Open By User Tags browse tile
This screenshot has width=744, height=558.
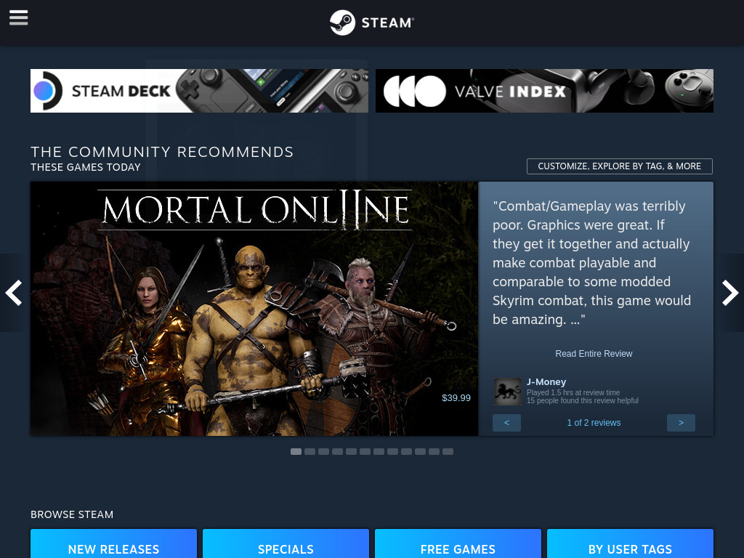point(630,543)
